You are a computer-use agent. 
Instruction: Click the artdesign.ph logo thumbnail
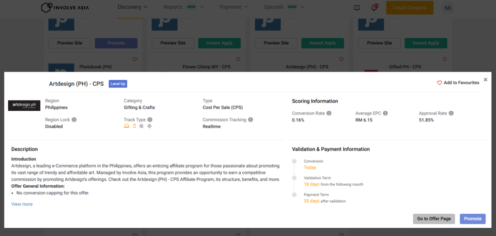coord(24,105)
